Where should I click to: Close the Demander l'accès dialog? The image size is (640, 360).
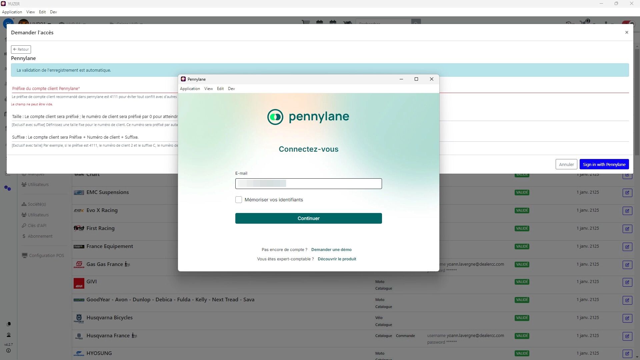point(627,32)
